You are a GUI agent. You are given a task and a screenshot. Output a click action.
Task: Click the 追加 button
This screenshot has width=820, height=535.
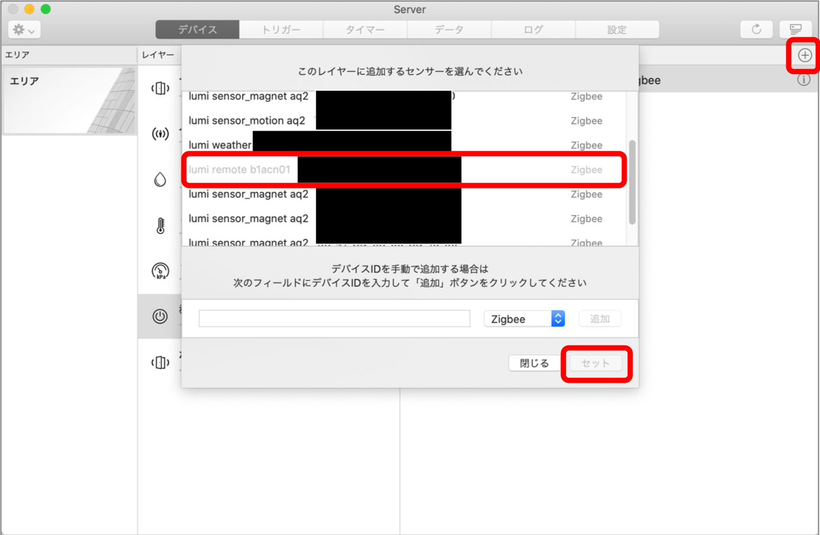599,319
